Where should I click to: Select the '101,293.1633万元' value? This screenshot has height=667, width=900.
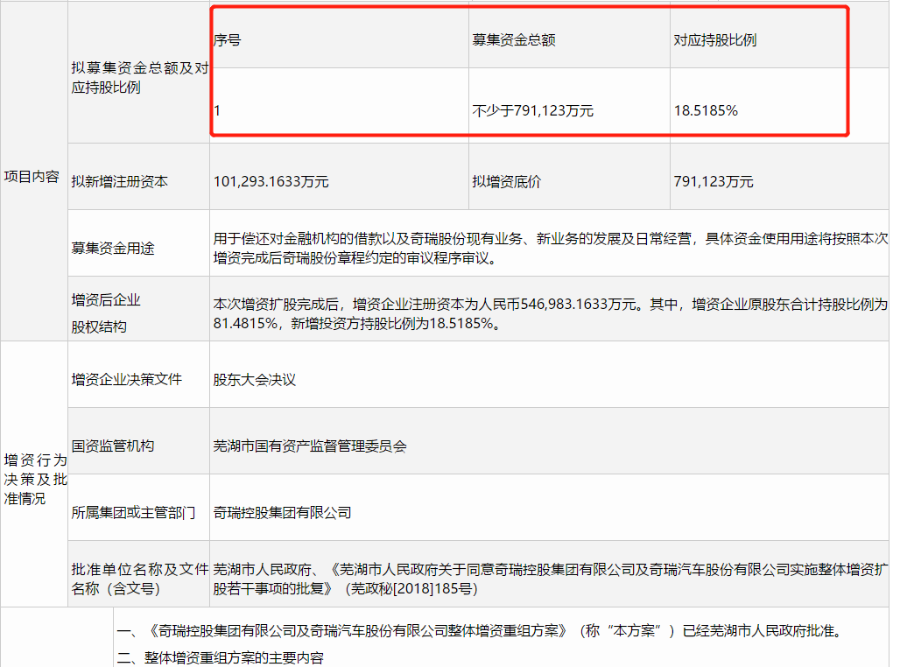pyautogui.click(x=271, y=182)
